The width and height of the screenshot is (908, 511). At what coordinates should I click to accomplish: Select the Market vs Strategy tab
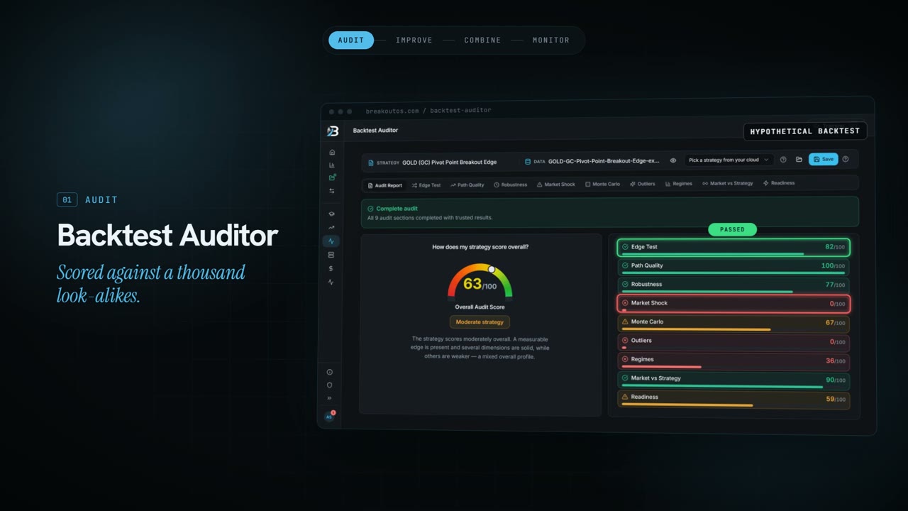pos(727,183)
